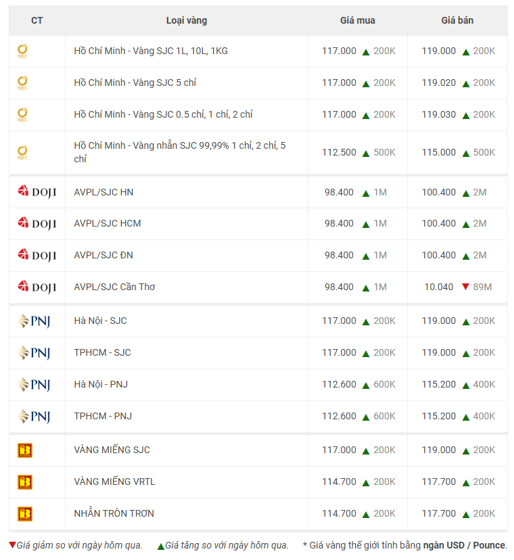
Task: Click PNJ logo in Hà Nội - PNJ row
Action: [x=34, y=385]
